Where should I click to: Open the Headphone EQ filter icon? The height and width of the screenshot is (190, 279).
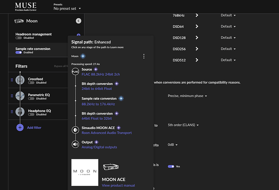pos(20,112)
